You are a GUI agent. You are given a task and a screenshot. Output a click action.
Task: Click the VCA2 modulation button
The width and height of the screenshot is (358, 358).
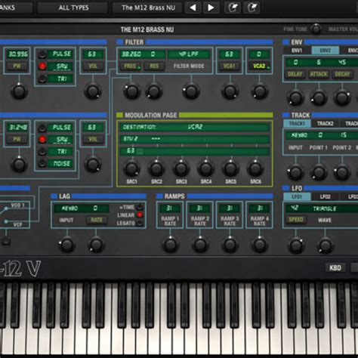tap(259, 66)
